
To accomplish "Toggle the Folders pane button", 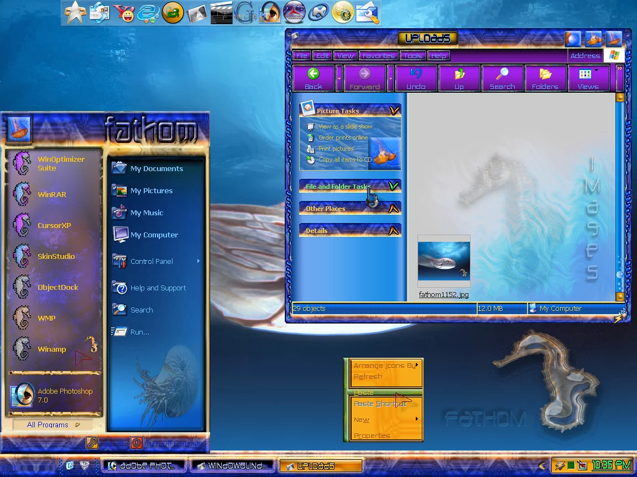I will 545,78.
